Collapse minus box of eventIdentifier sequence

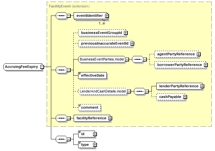coord(68,16)
